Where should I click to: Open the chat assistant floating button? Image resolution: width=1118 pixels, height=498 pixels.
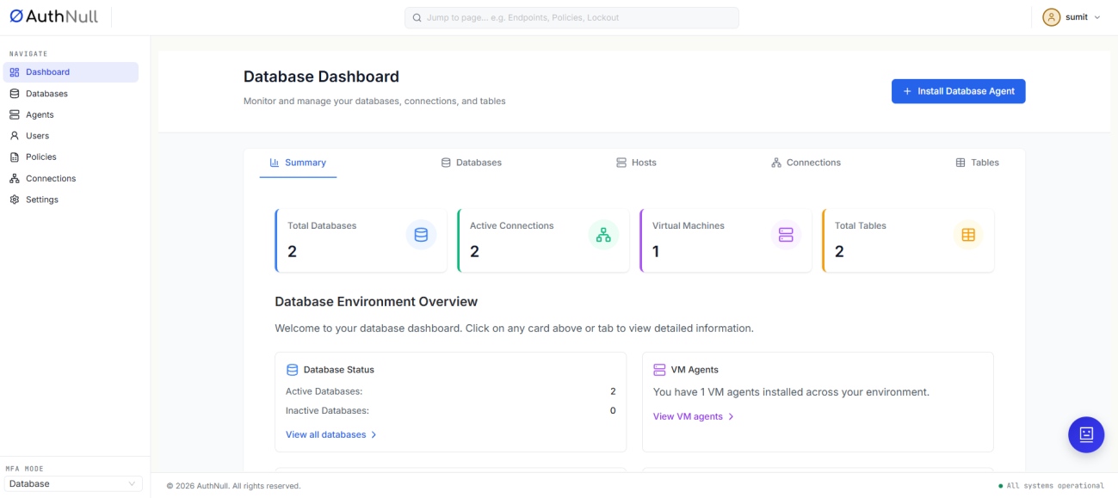click(1086, 434)
